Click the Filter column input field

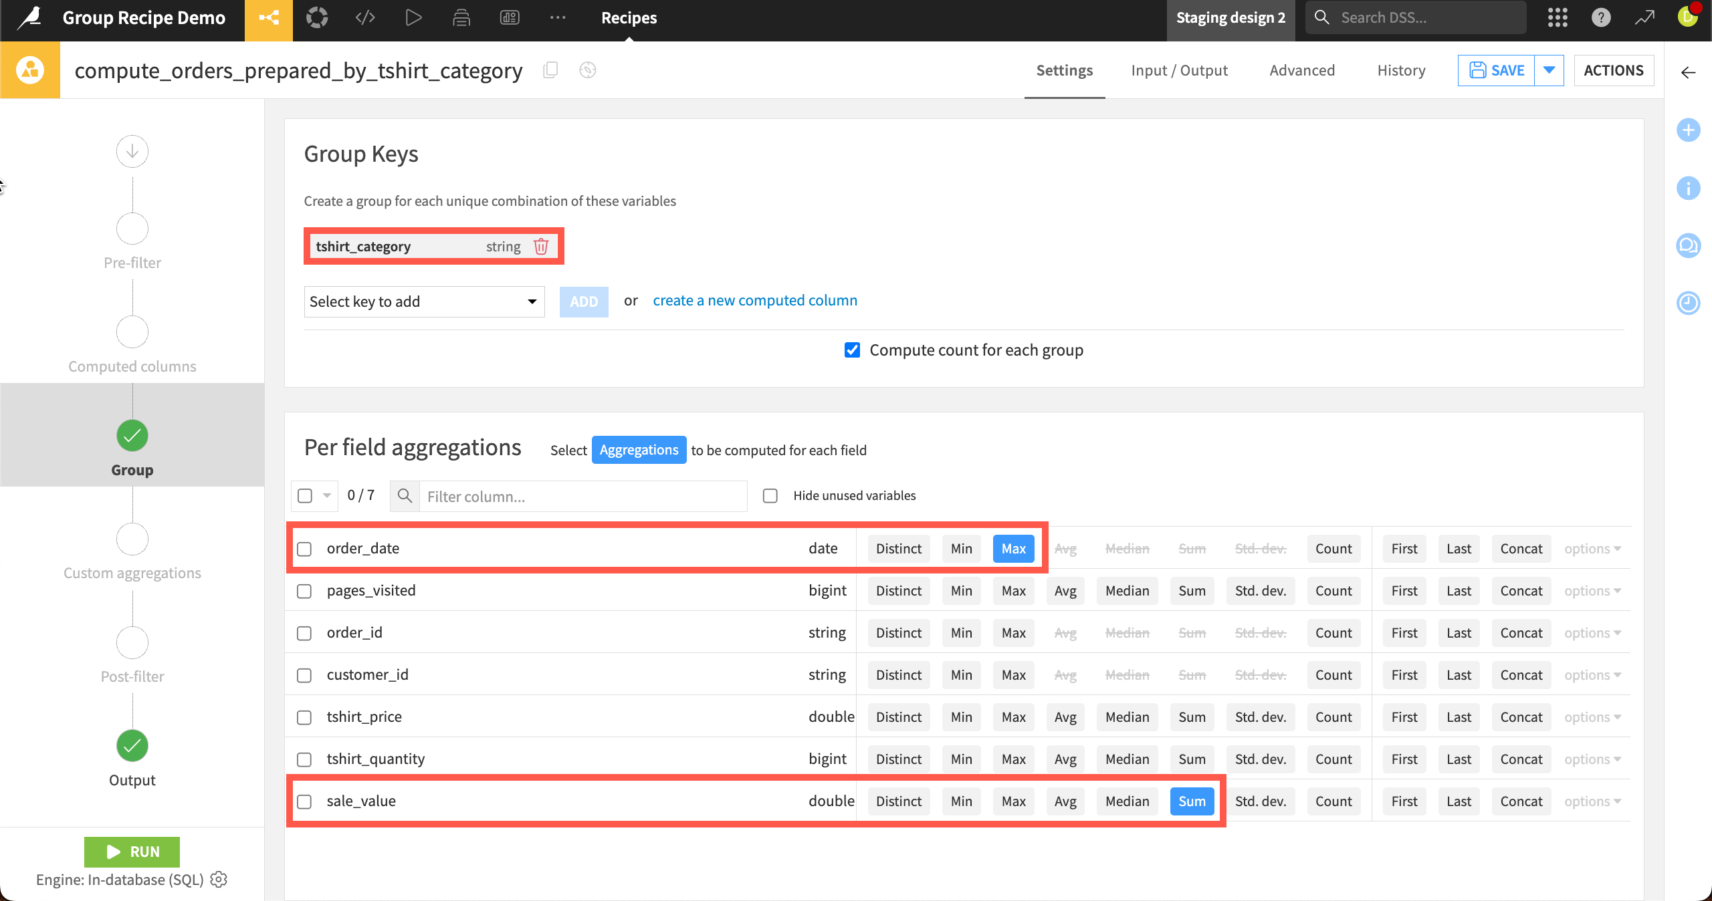tap(582, 496)
